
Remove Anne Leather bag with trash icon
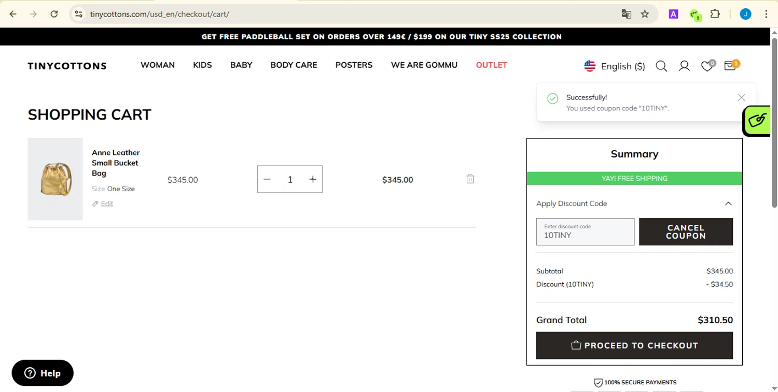[x=470, y=179]
